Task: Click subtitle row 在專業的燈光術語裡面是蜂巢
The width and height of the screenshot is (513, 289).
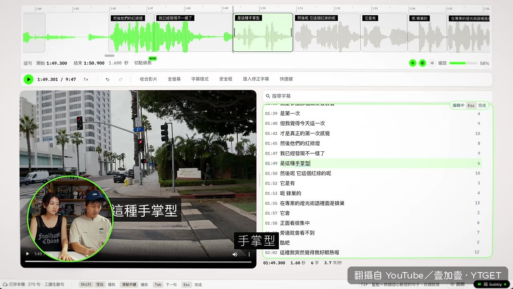Action: pyautogui.click(x=372, y=203)
